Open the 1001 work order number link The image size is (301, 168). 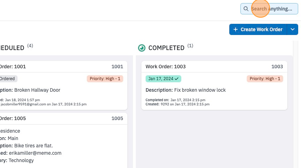pos(117,66)
